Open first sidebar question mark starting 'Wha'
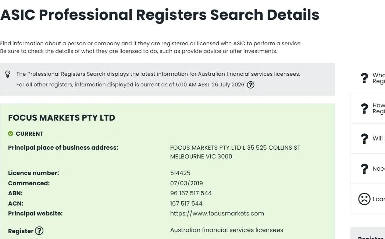Image resolution: width=385 pixels, height=239 pixels. tap(364, 78)
